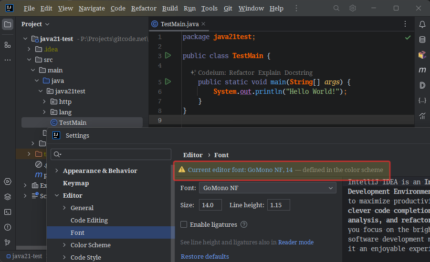Expand the Appearance & Behavior settings group
This screenshot has height=262, width=430.
57,171
